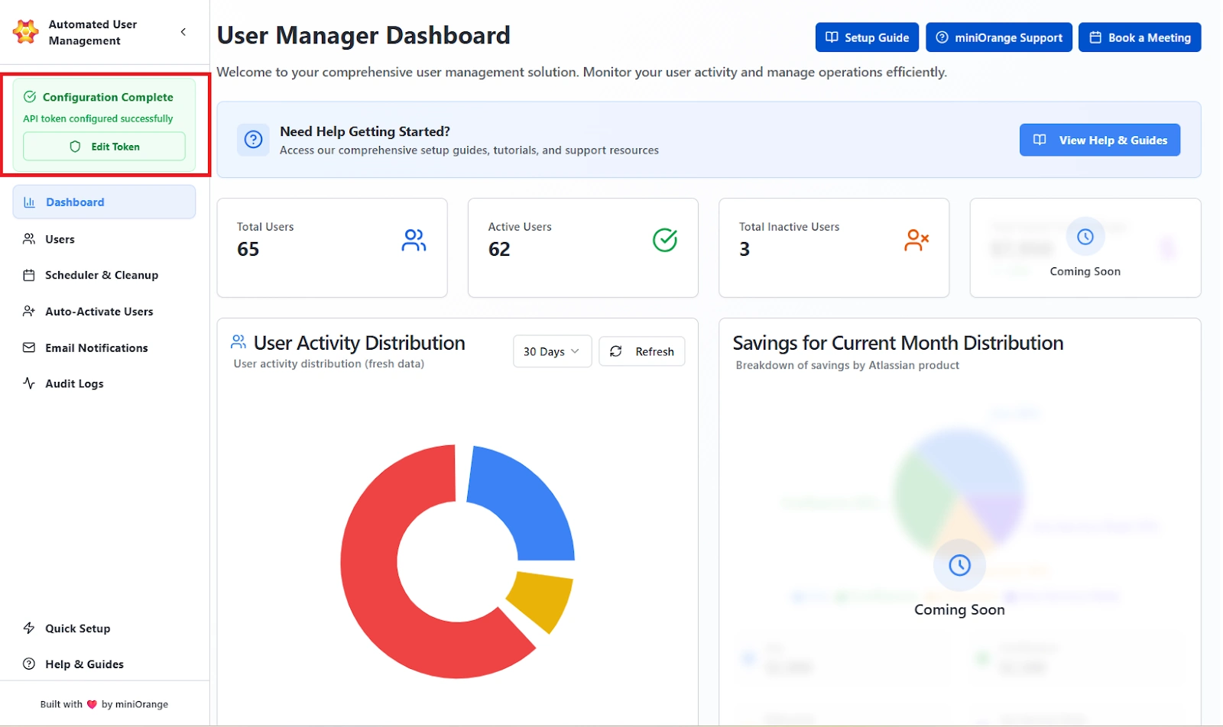Screen dimensions: 1223x727
Task: Click the Automated User Management logo icon
Action: (25, 31)
